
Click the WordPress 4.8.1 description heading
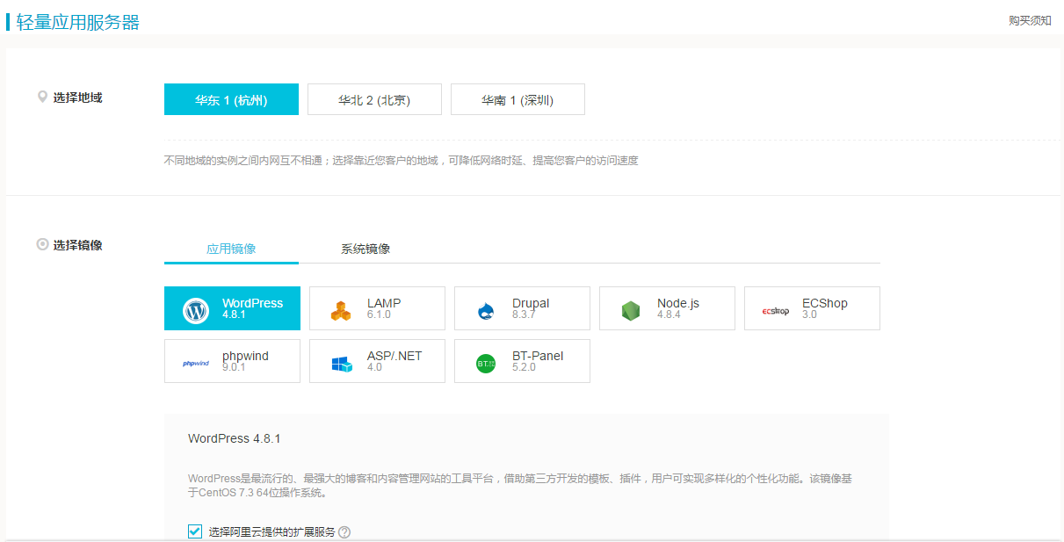(x=235, y=438)
